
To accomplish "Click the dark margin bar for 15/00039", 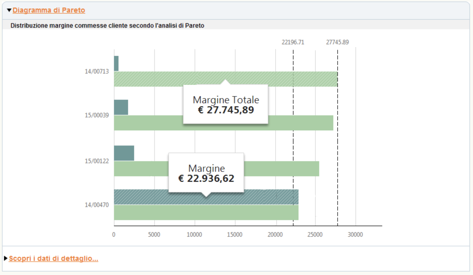I will click(121, 107).
